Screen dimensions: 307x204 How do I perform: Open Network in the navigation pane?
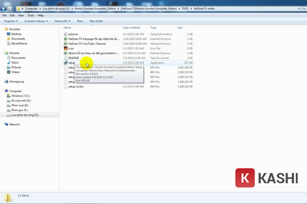pyautogui.click(x=14, y=124)
